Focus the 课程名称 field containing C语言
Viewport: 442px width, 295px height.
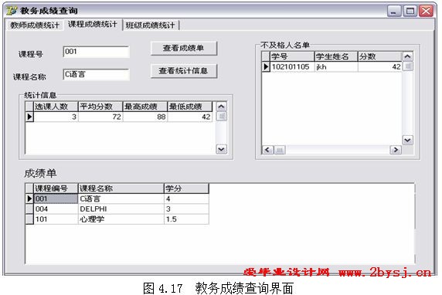[x=96, y=75]
